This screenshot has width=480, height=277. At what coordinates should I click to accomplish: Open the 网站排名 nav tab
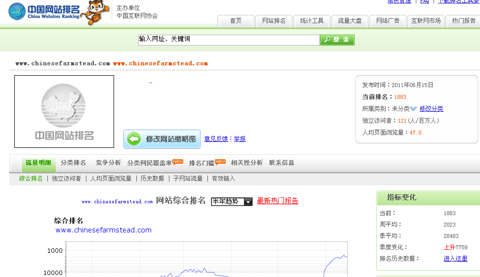point(274,21)
